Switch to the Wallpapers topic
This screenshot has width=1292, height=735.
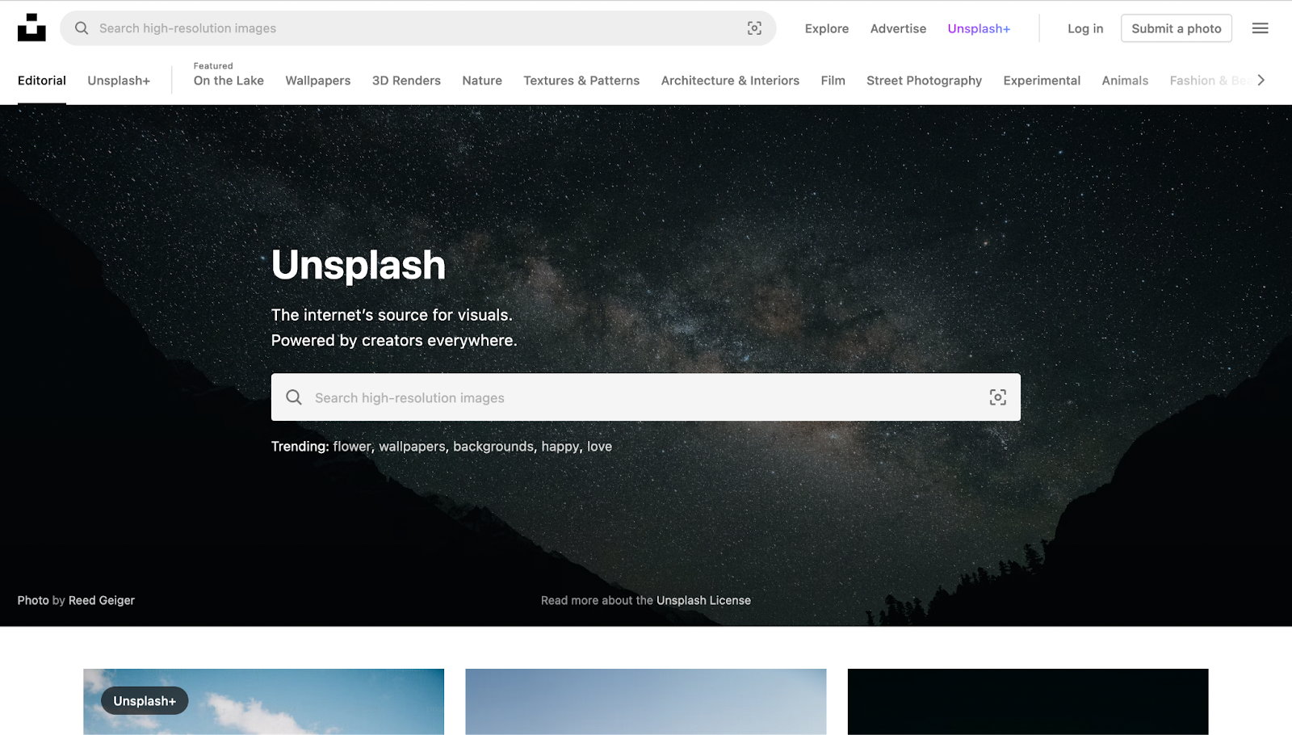click(317, 81)
